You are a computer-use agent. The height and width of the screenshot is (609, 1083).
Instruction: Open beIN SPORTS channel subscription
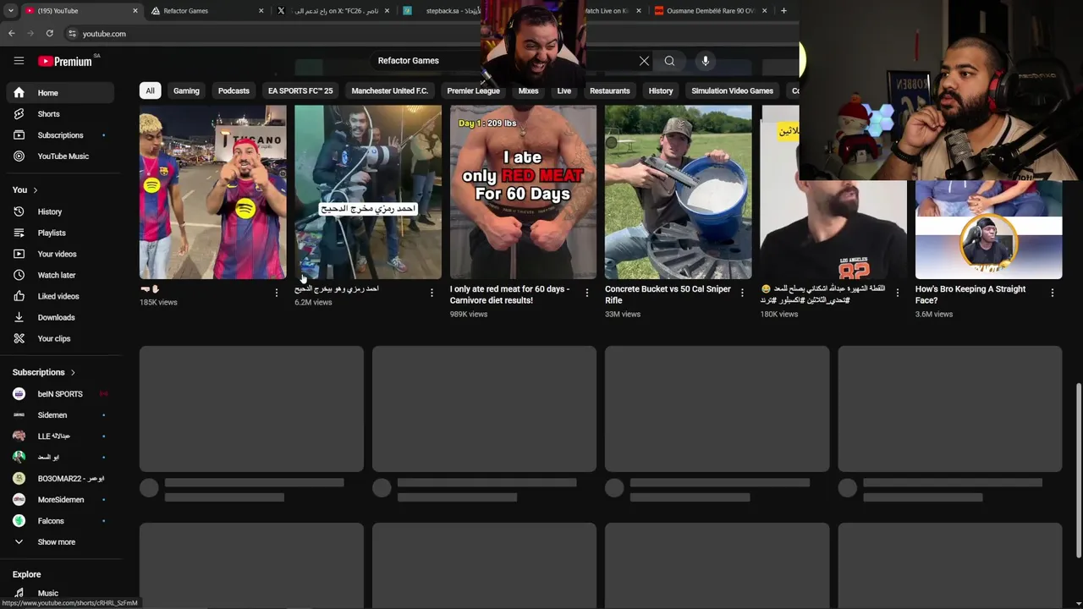coord(59,394)
